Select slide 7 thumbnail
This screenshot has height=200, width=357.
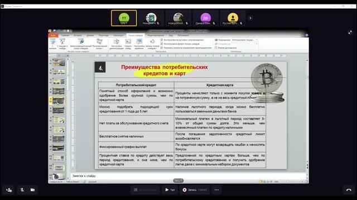pyautogui.click(x=59, y=120)
